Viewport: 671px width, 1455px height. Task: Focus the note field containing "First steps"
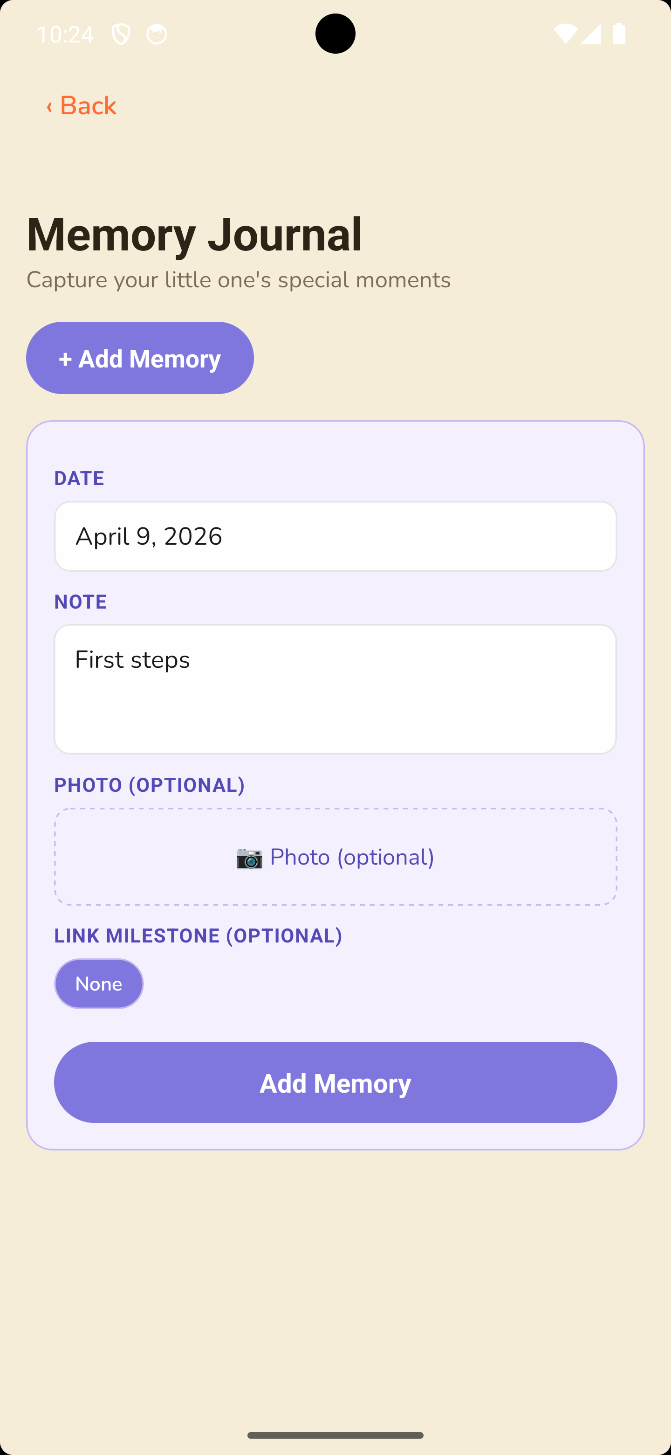335,688
